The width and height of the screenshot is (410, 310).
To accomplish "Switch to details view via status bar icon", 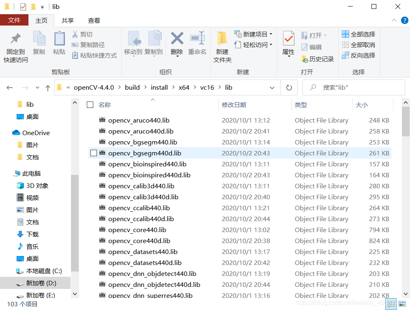I will pos(391,304).
